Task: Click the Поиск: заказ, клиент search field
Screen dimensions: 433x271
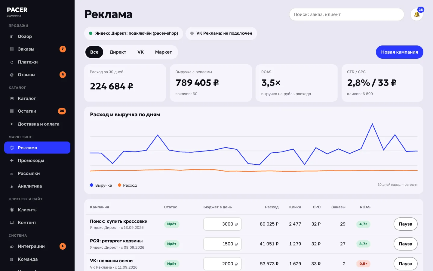Action: pyautogui.click(x=347, y=14)
